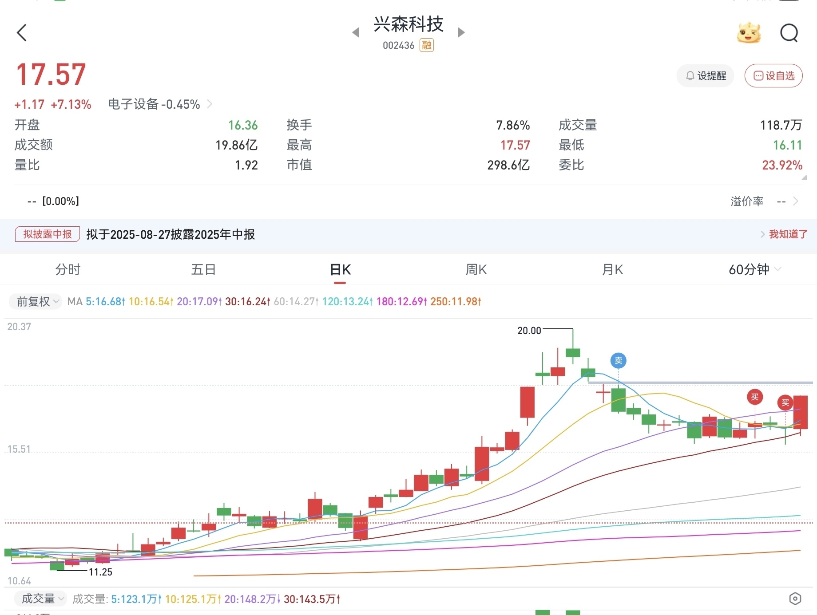The image size is (817, 615).
Task: Click volume MA 5:123.1万 value
Action: [x=137, y=599]
